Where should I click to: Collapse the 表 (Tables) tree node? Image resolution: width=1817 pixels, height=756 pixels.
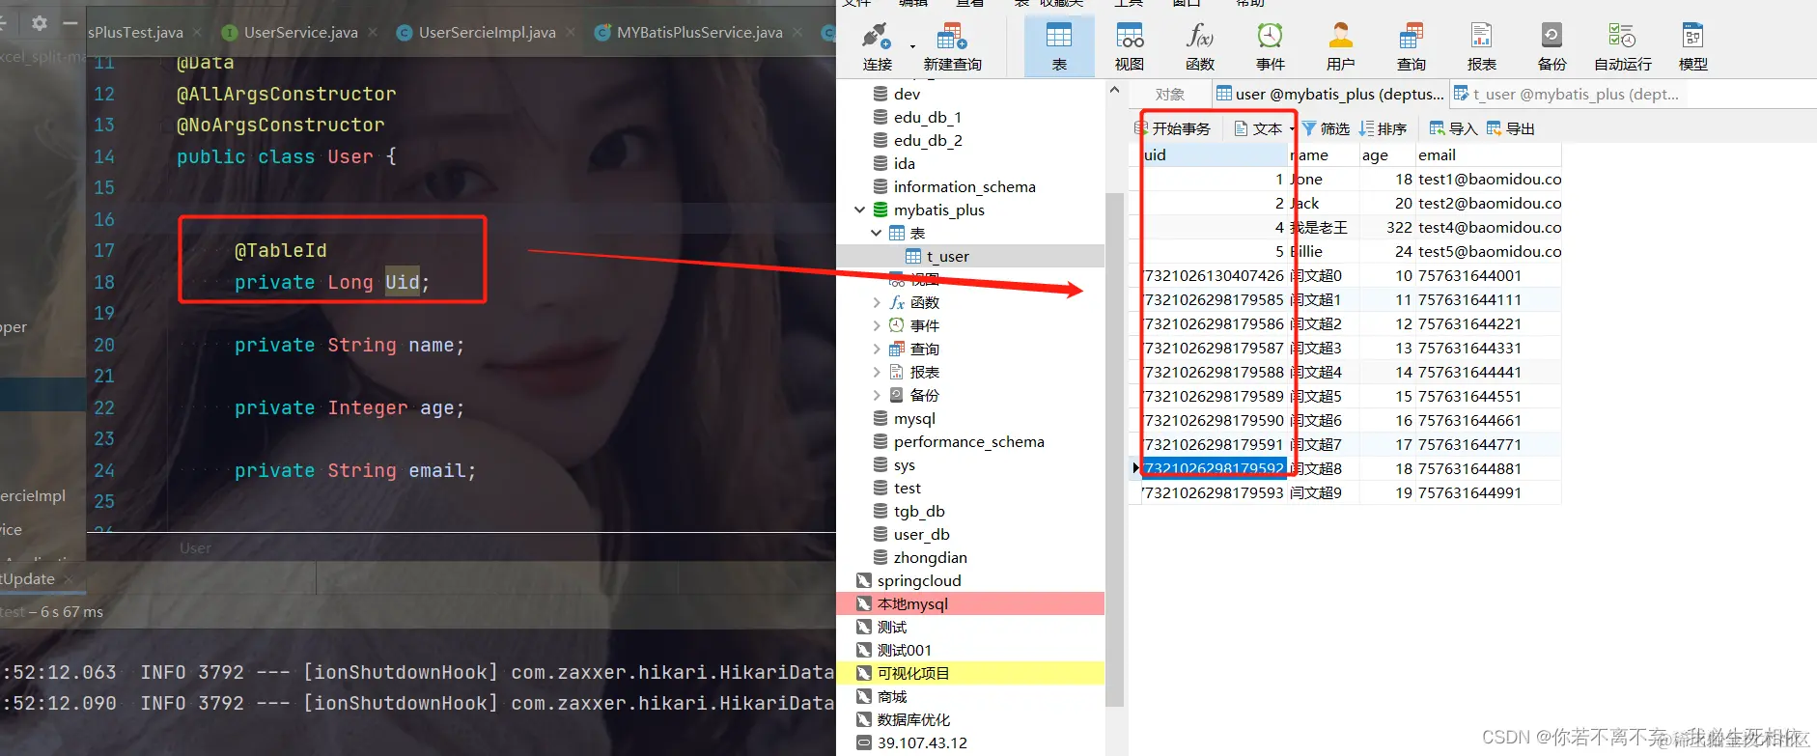click(x=876, y=233)
